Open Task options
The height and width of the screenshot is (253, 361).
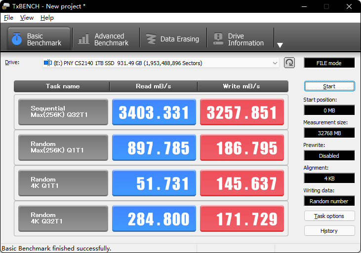(x=329, y=216)
